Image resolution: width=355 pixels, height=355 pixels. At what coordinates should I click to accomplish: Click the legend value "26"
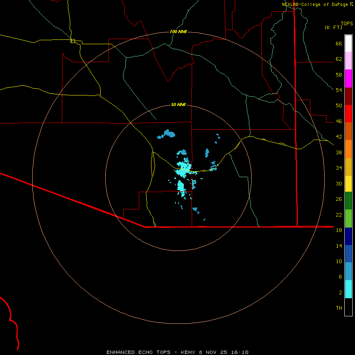coord(339,199)
